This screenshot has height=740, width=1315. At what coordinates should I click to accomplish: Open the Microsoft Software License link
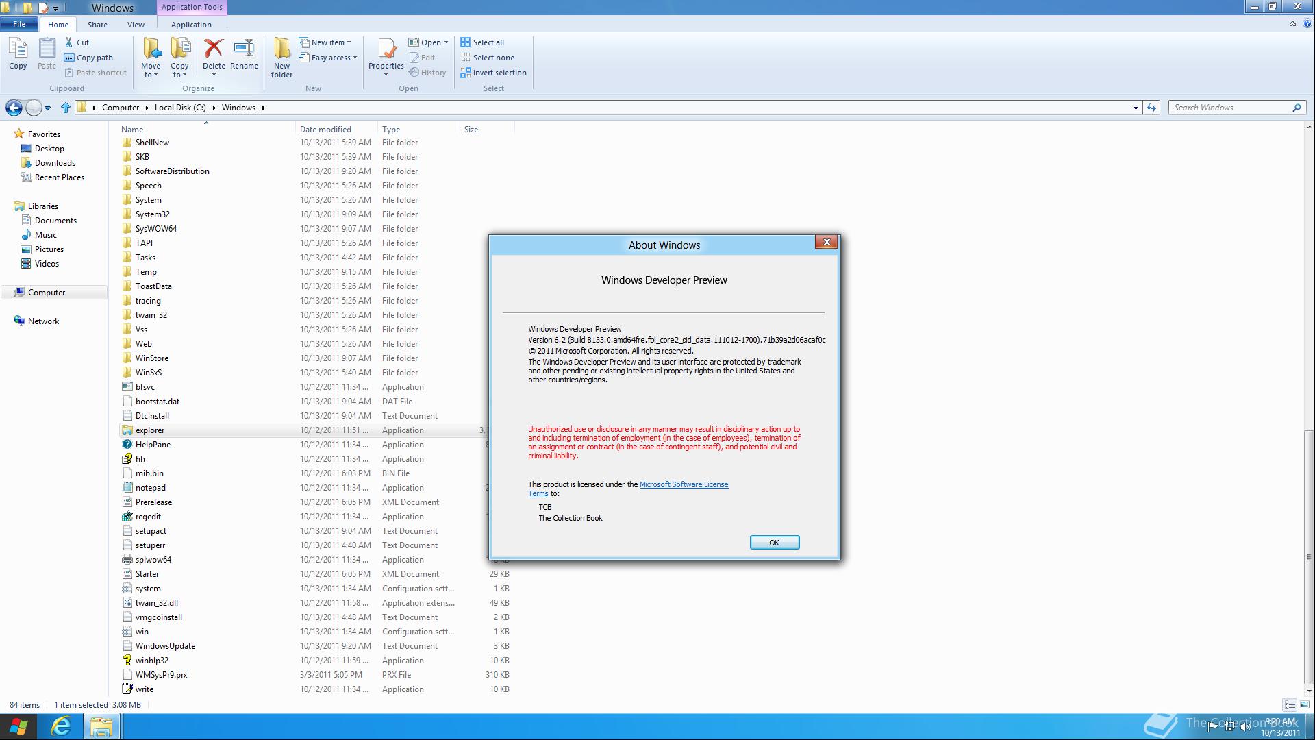click(x=684, y=484)
